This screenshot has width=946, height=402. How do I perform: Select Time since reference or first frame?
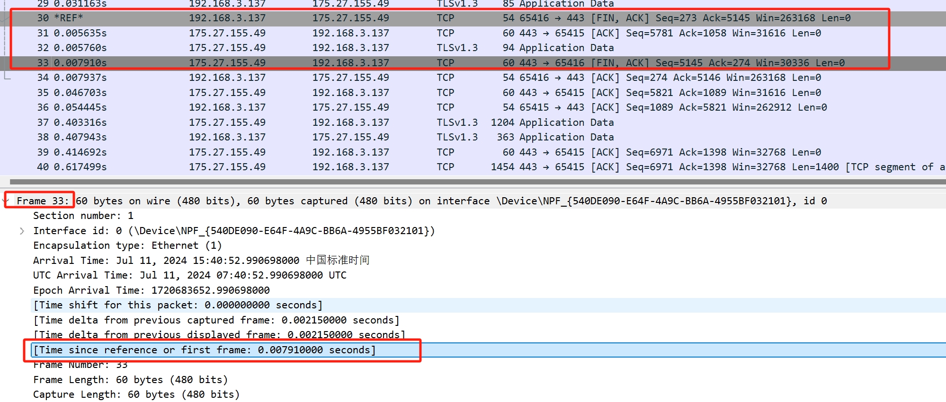205,350
